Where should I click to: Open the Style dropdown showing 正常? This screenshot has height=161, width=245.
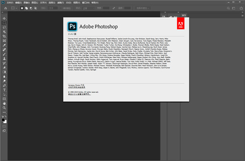(x=88, y=8)
